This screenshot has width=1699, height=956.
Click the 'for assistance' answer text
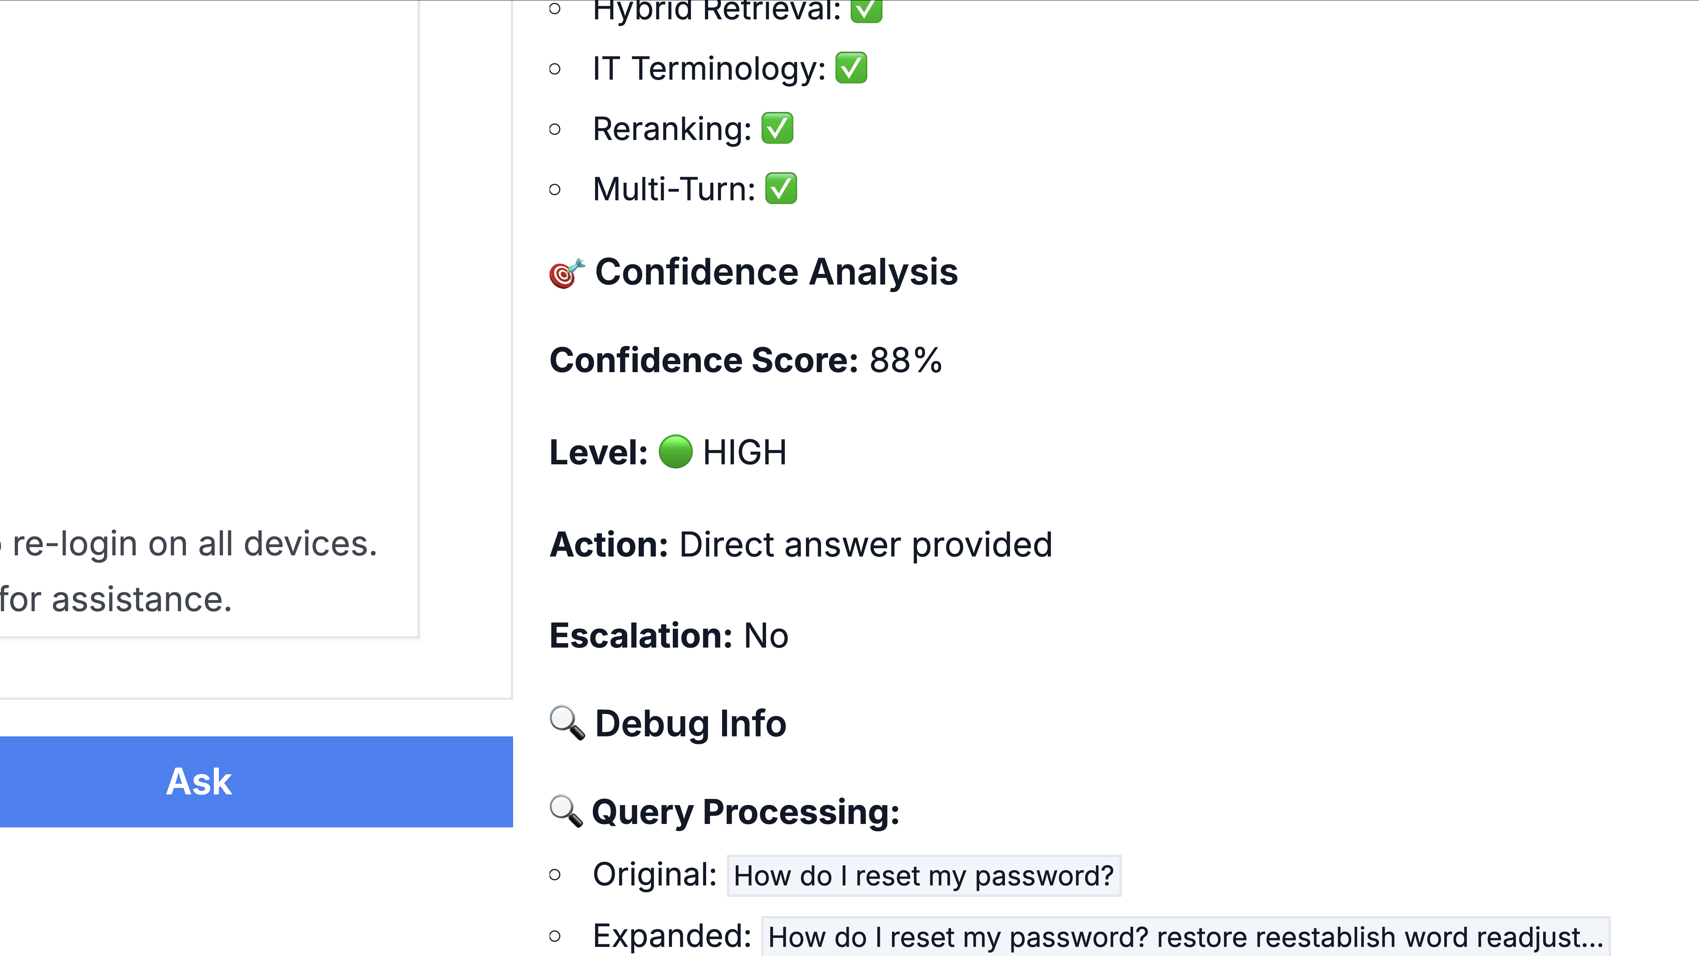coord(116,600)
